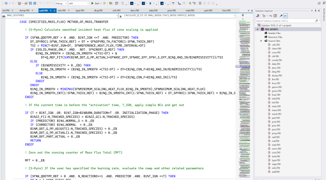
Task: Open the Send Feedback icon
Action: [x=324, y=3]
